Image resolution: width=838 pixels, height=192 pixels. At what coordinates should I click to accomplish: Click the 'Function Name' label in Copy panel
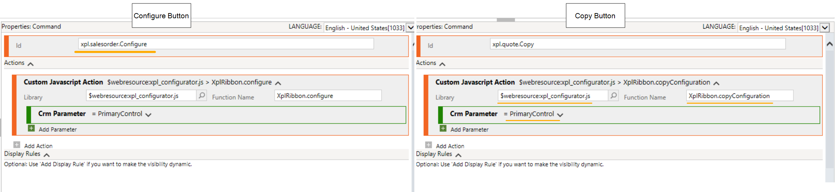645,97
